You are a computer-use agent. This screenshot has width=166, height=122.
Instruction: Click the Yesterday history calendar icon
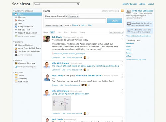pyautogui.click(x=16, y=79)
